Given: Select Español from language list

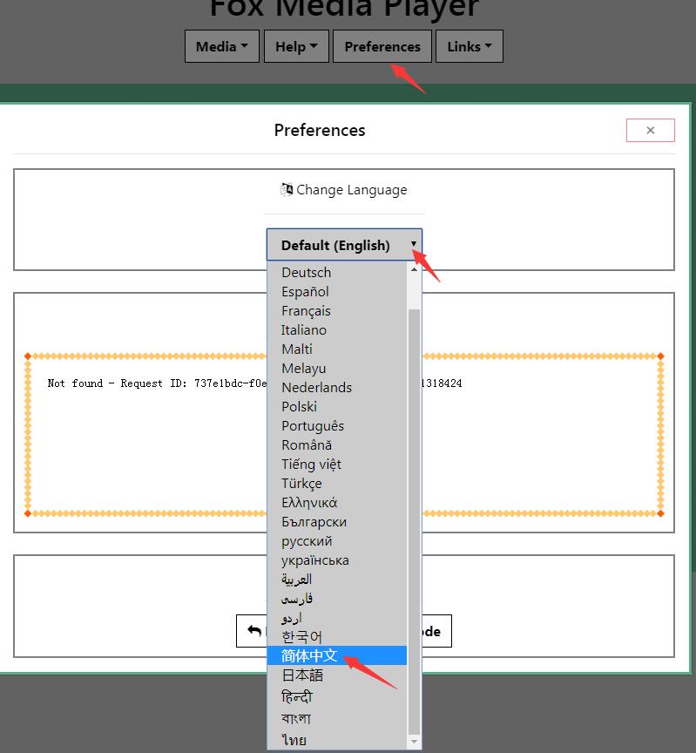Looking at the screenshot, I should pos(336,291).
